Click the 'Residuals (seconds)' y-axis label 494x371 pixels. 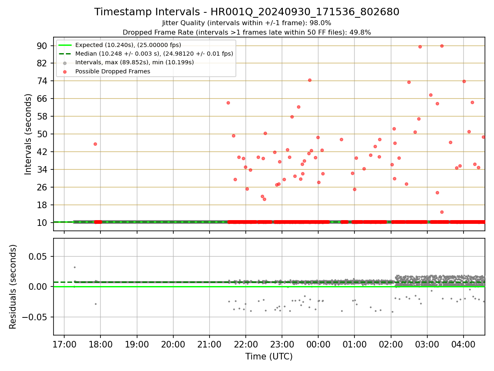click(x=13, y=286)
